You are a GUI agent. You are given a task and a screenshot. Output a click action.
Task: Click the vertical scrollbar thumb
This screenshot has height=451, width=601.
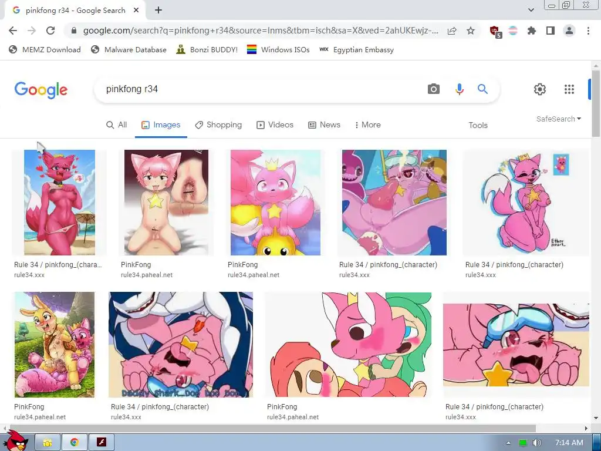(x=596, y=103)
